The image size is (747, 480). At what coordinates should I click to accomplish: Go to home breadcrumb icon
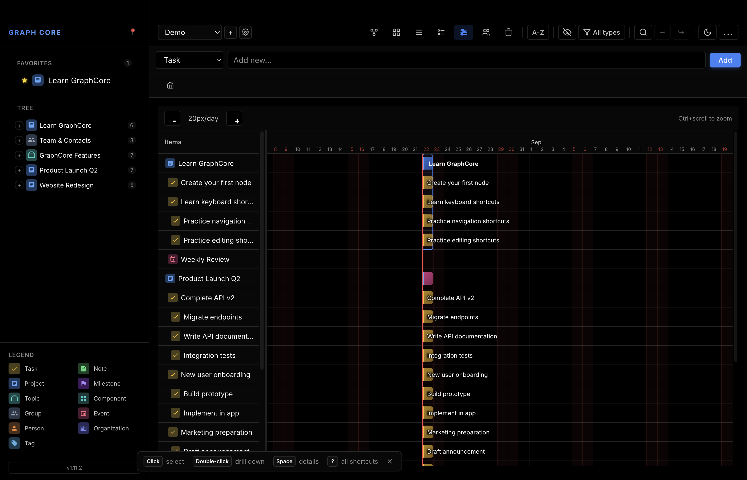(170, 85)
